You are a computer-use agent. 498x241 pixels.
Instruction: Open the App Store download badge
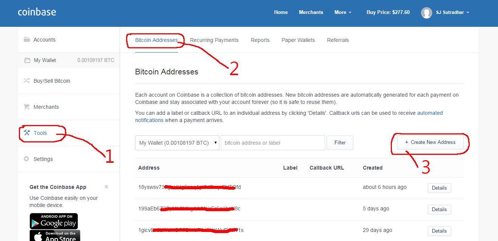(x=55, y=236)
